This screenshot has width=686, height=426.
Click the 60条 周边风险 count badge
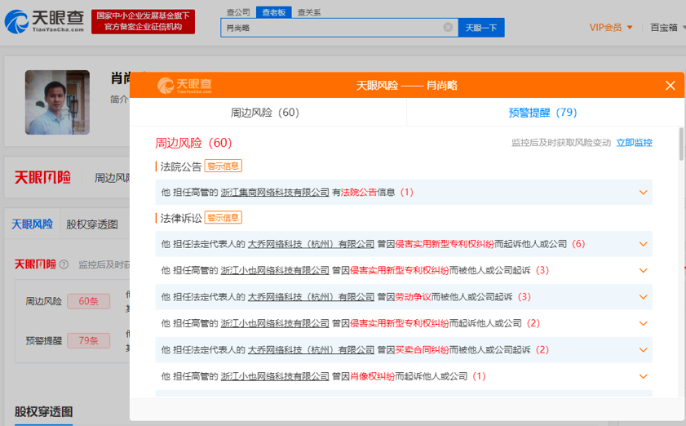pos(88,301)
